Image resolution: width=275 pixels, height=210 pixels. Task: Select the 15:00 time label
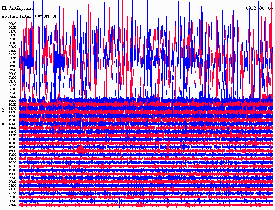13,139
